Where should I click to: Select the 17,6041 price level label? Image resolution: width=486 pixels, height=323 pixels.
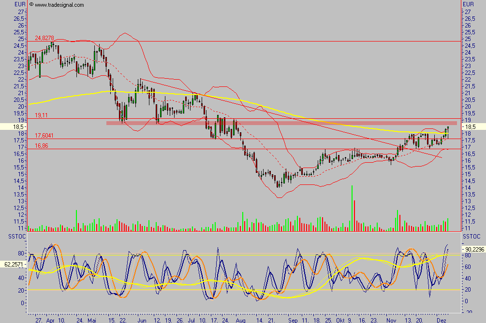(44, 136)
